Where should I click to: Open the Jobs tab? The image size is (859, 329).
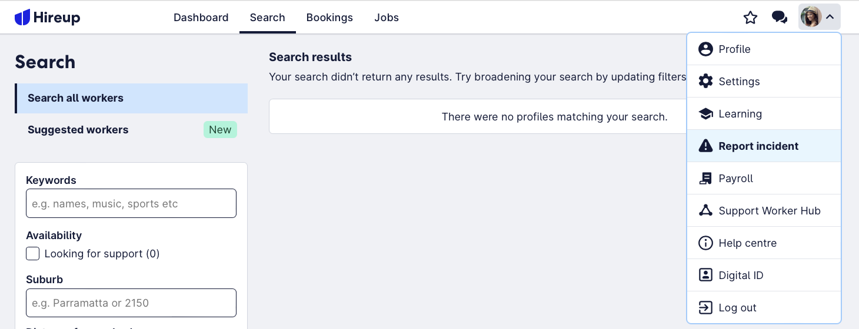point(387,18)
